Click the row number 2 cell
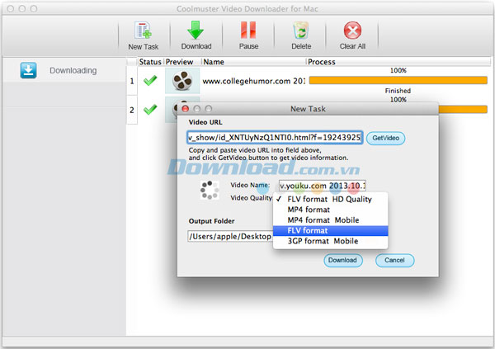This screenshot has height=349, width=495. pyautogui.click(x=132, y=110)
